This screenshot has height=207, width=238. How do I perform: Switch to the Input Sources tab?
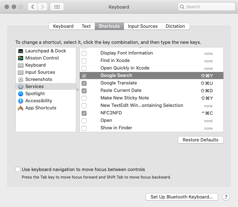[143, 26]
